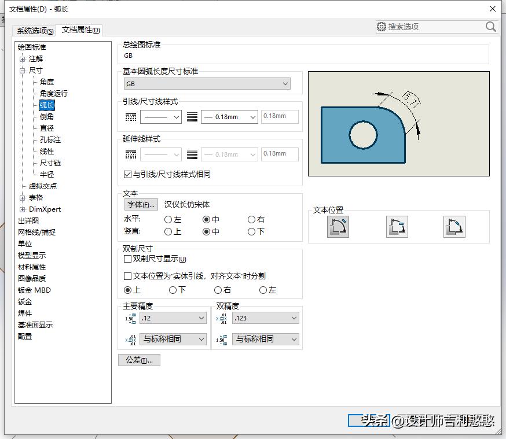
Task: Open the 双精度 与标称相同 dropdown
Action: 265,339
